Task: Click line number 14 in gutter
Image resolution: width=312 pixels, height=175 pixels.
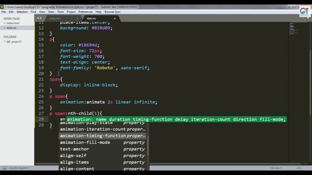Action: pyautogui.click(x=41, y=39)
